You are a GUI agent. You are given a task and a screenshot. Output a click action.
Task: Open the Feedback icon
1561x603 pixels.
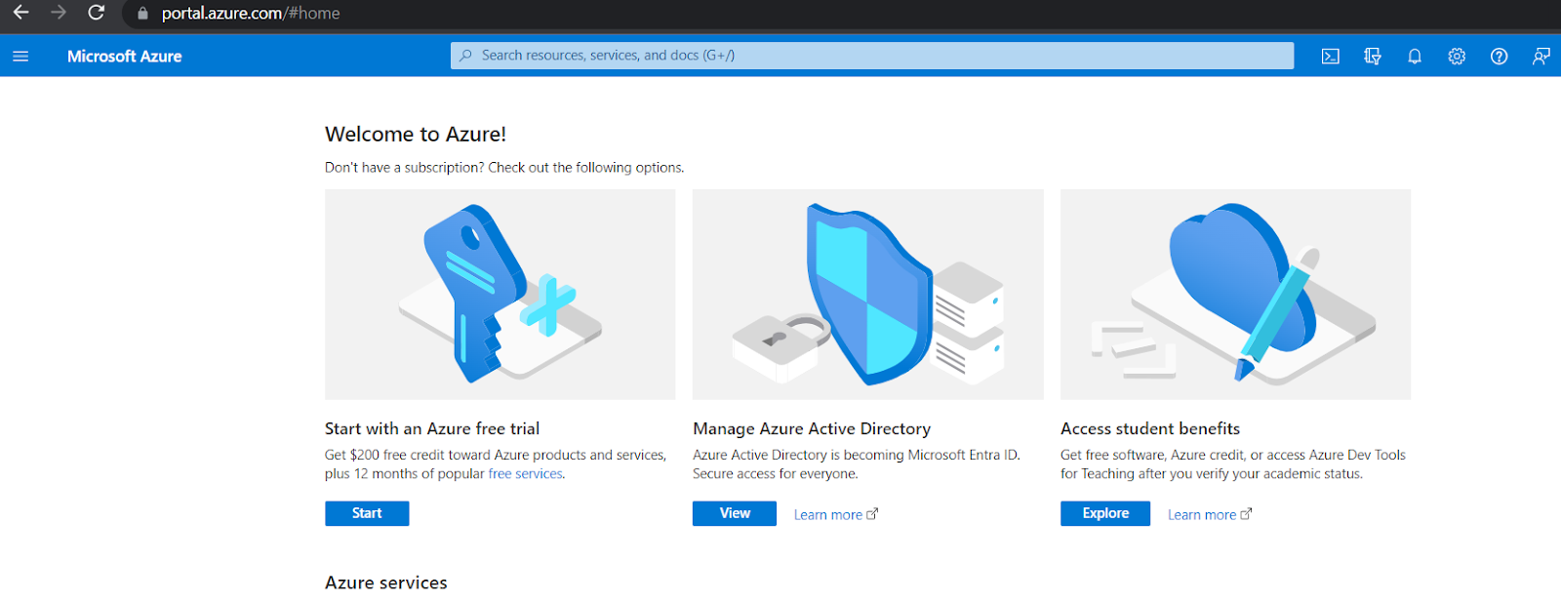pyautogui.click(x=1541, y=57)
